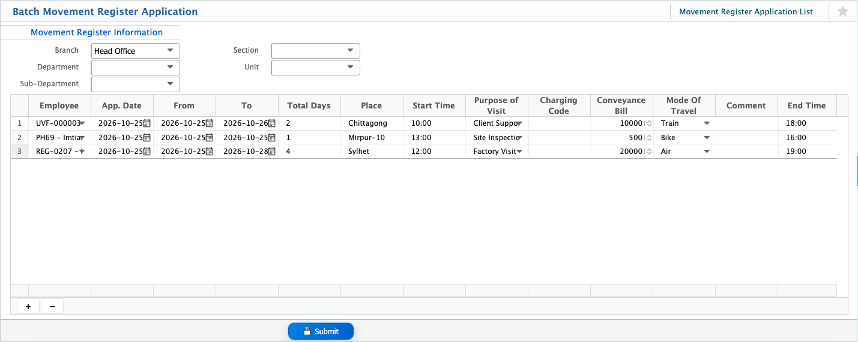
Task: Open Branch dropdown showing Head Office
Action: click(x=136, y=51)
